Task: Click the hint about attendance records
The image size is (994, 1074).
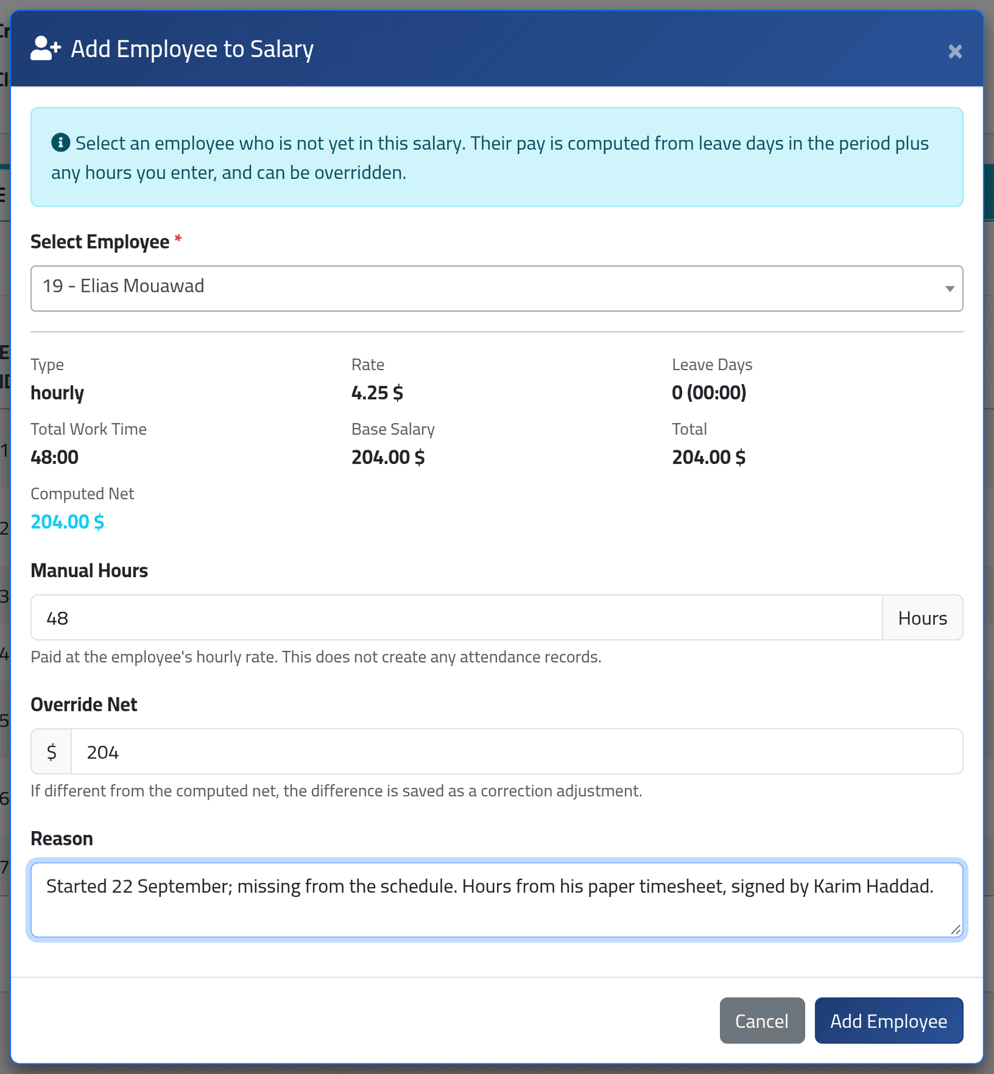Action: coord(316,657)
